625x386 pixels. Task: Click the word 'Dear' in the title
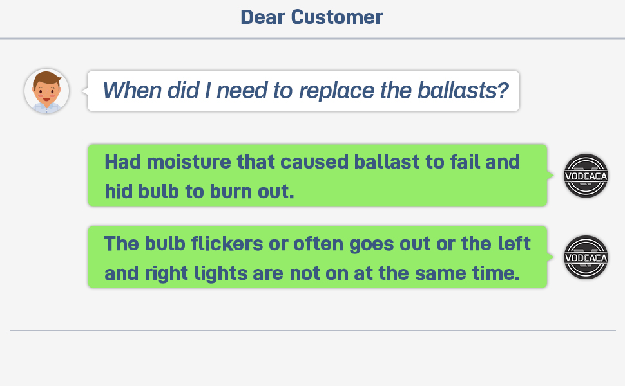263,17
